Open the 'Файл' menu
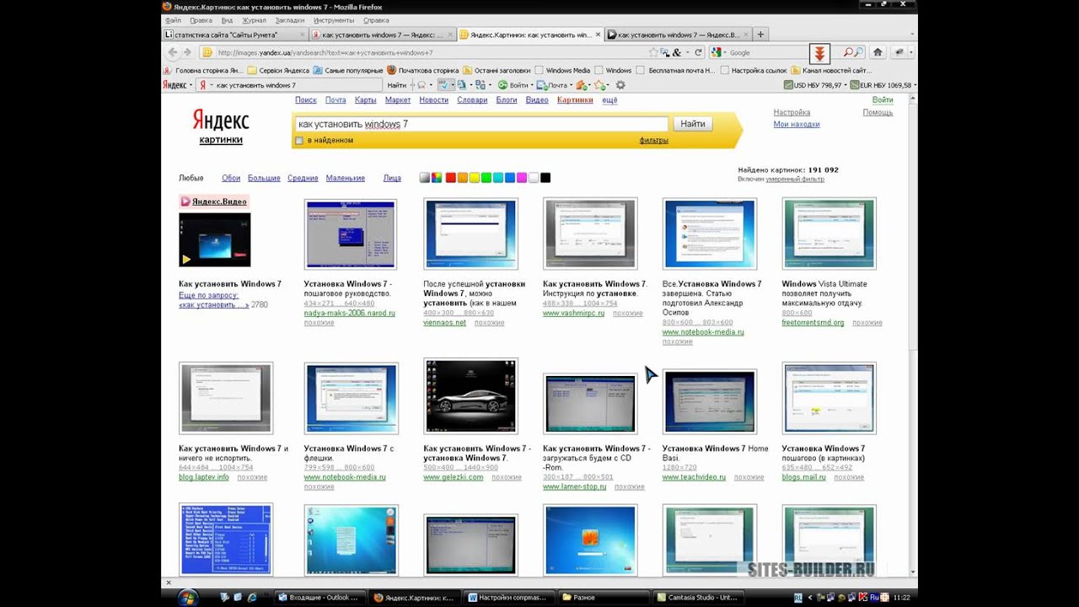The width and height of the screenshot is (1079, 607). point(174,19)
